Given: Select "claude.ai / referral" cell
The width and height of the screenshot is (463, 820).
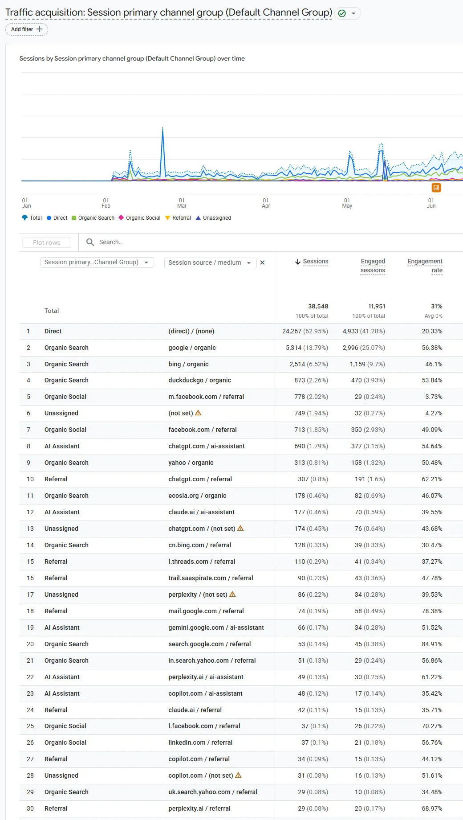Looking at the screenshot, I should pyautogui.click(x=195, y=710).
